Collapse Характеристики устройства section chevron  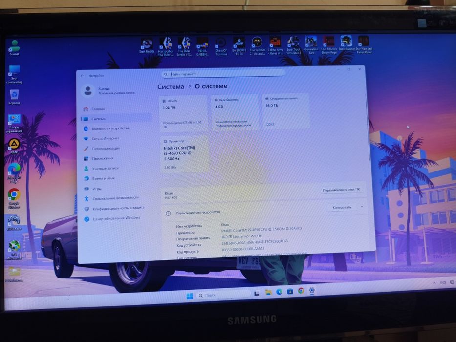tap(362, 207)
